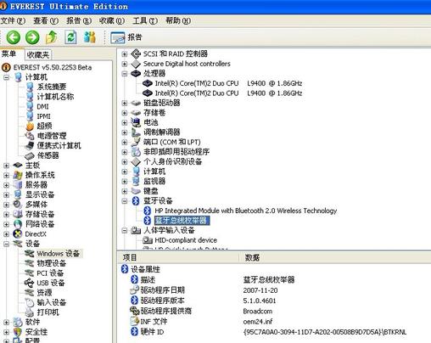431x343 pixels.
Task: Click the 多媒体 icon in the tree
Action: (18, 205)
